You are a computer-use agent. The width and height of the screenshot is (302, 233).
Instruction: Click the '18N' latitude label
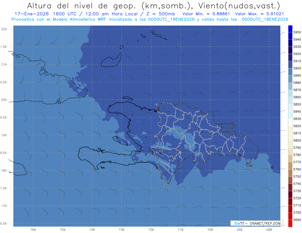click(x=4, y=170)
